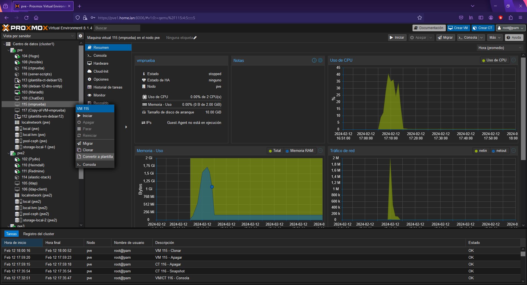
Task: Click Crear CT button
Action: (483, 28)
